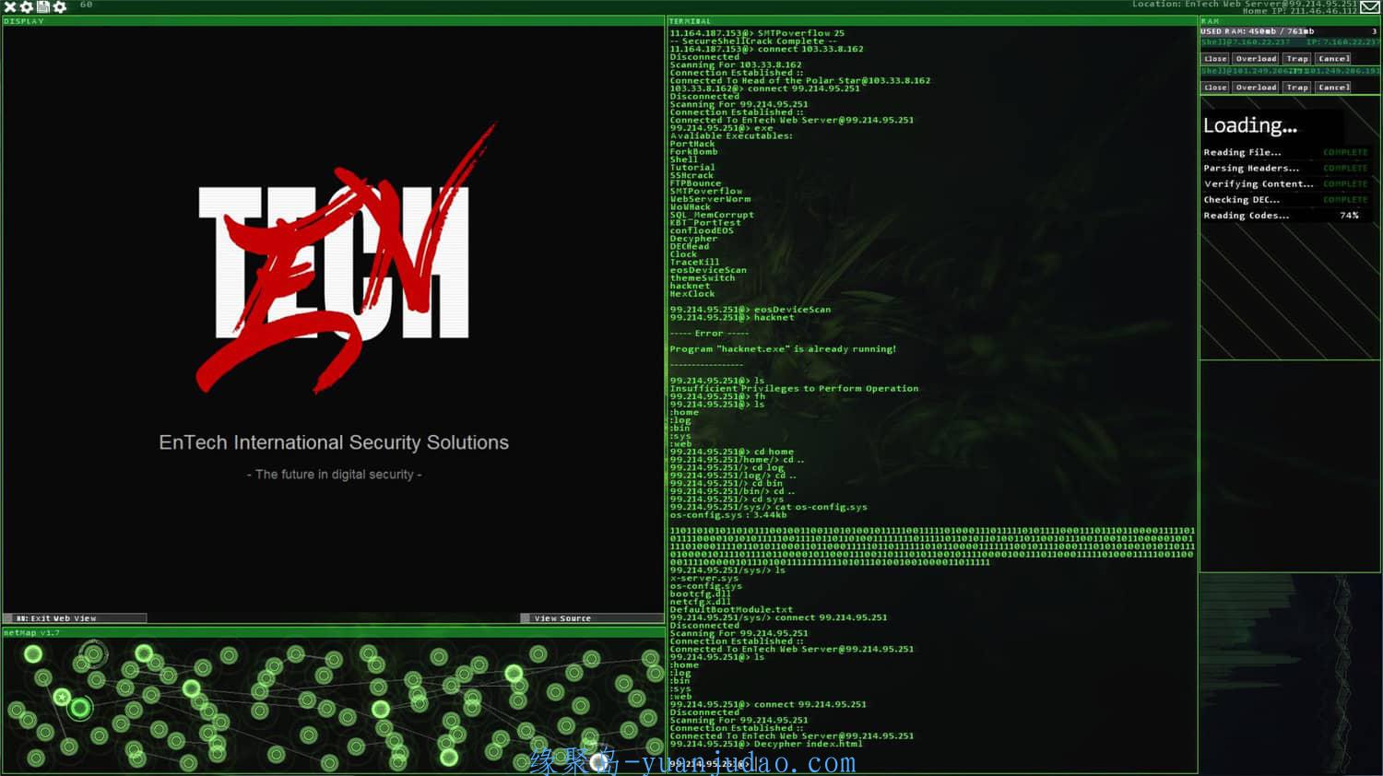This screenshot has width=1383, height=776.
Task: Click the TERMINAL panel header
Action: (932, 21)
